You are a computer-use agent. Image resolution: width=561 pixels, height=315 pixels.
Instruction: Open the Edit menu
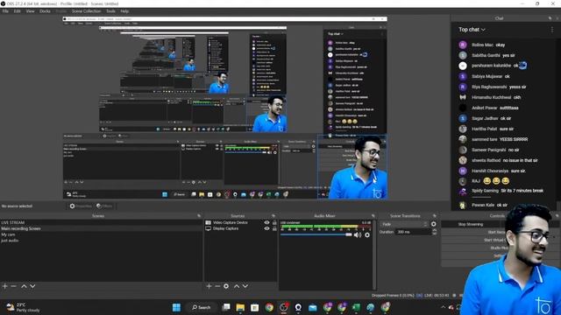pyautogui.click(x=17, y=11)
